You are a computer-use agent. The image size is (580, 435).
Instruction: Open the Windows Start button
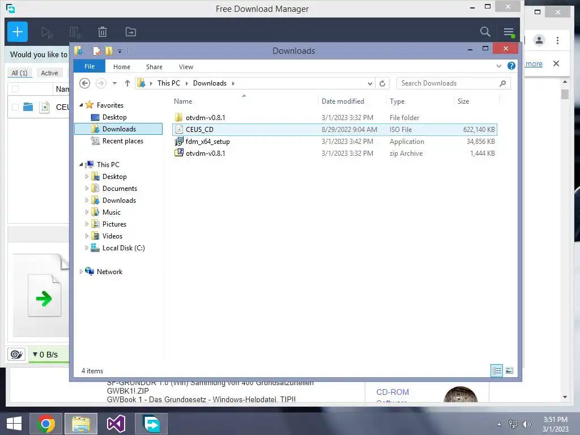(x=14, y=423)
